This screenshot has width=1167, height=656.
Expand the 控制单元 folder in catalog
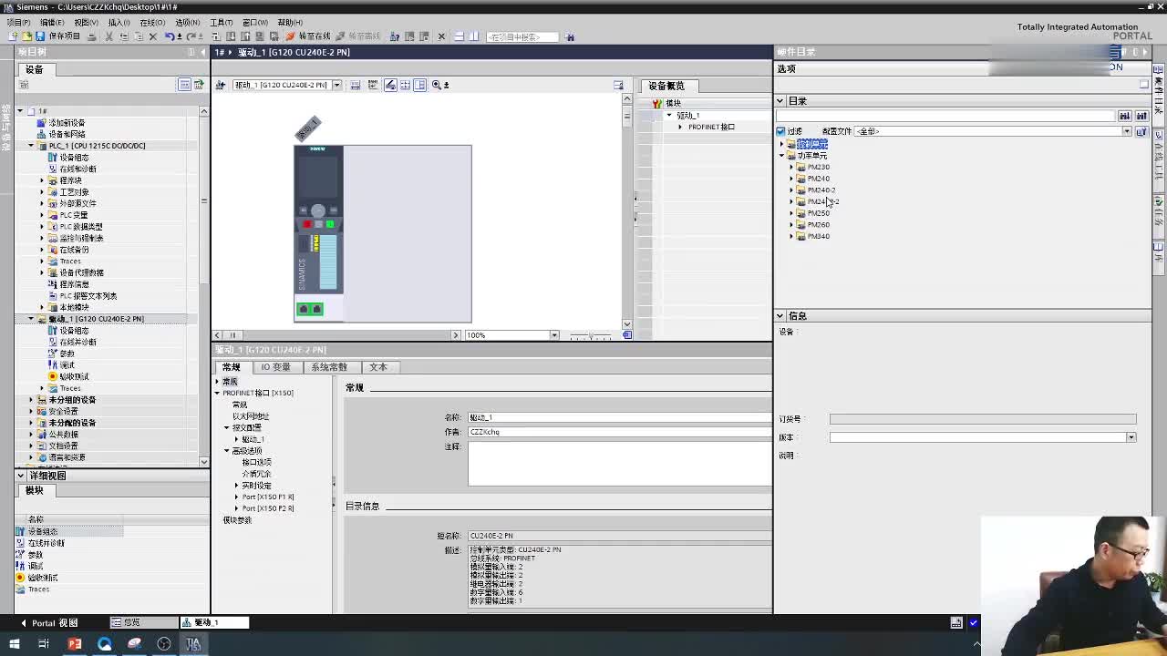coord(781,144)
